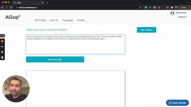Open the browser extensions puzzle icon
This screenshot has height=107, width=191.
172,7
